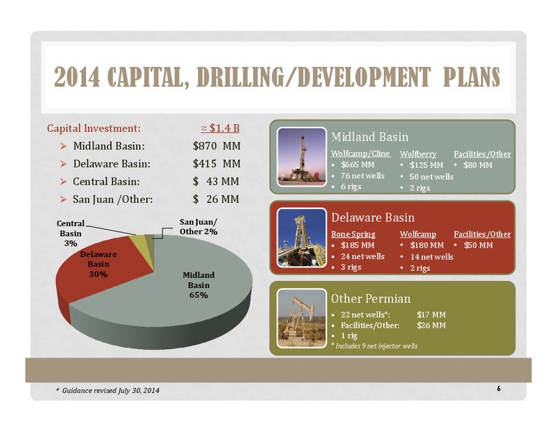Select the 'Midland Basin' panel heading
This screenshot has width=557, height=431.
click(x=370, y=137)
